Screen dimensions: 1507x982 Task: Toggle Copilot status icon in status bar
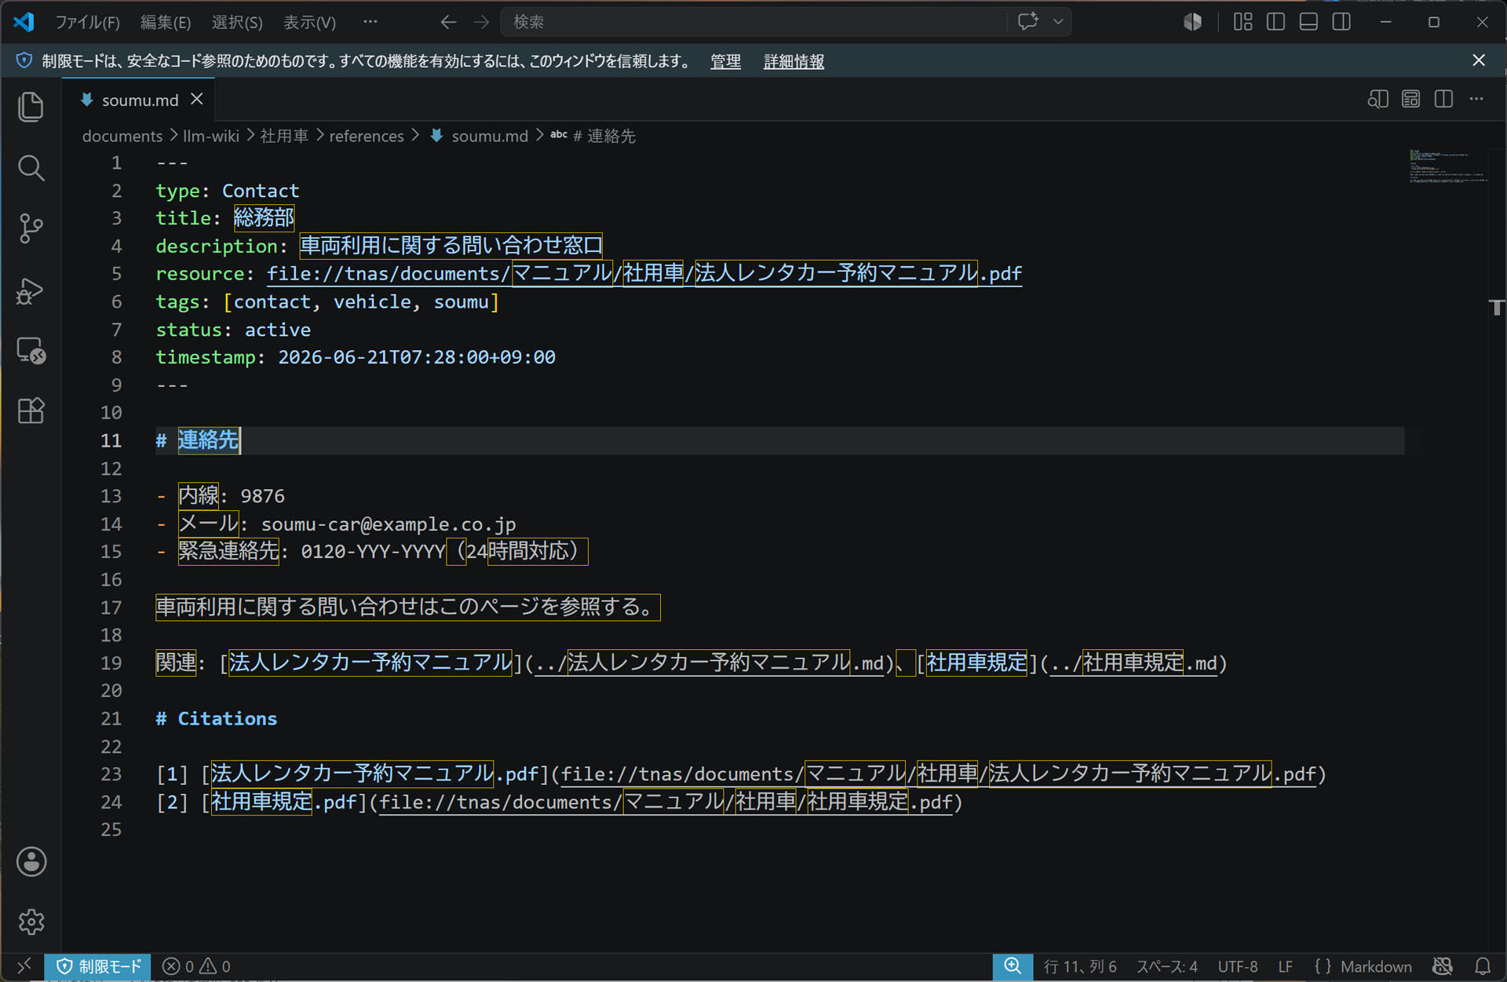coord(1443,966)
